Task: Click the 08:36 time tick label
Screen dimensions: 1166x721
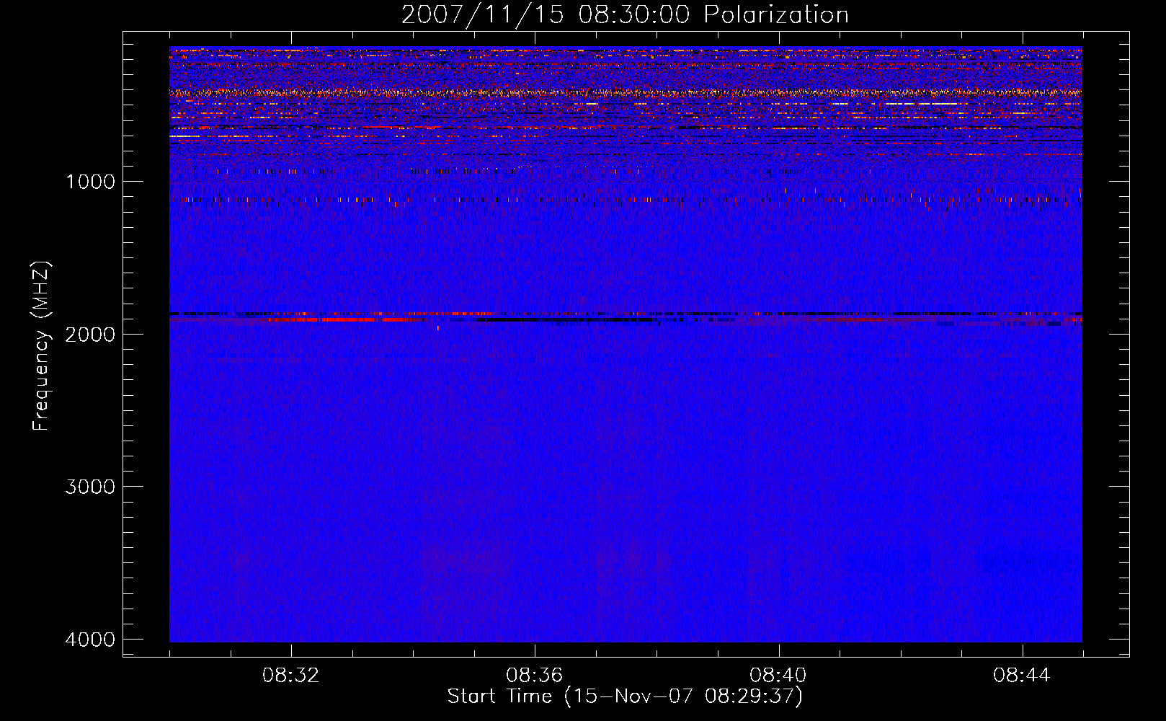Action: pos(535,676)
